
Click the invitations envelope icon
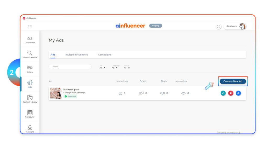click(x=120, y=93)
